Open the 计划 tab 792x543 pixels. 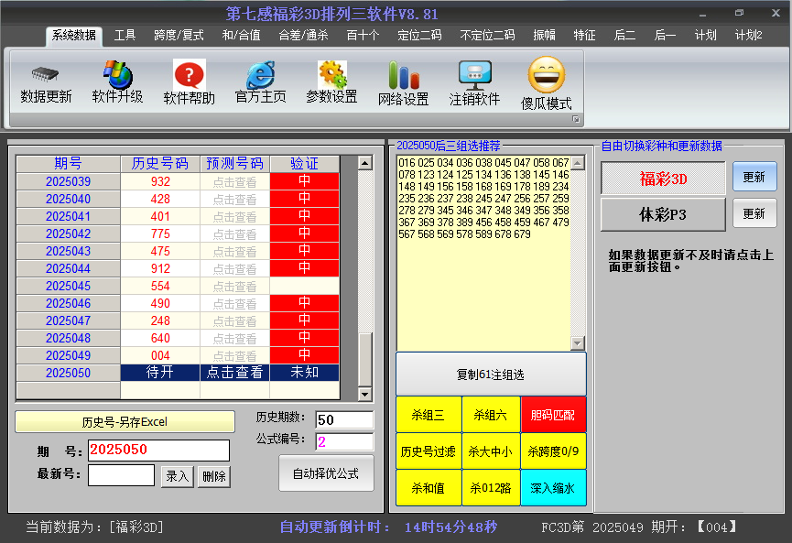pyautogui.click(x=706, y=36)
